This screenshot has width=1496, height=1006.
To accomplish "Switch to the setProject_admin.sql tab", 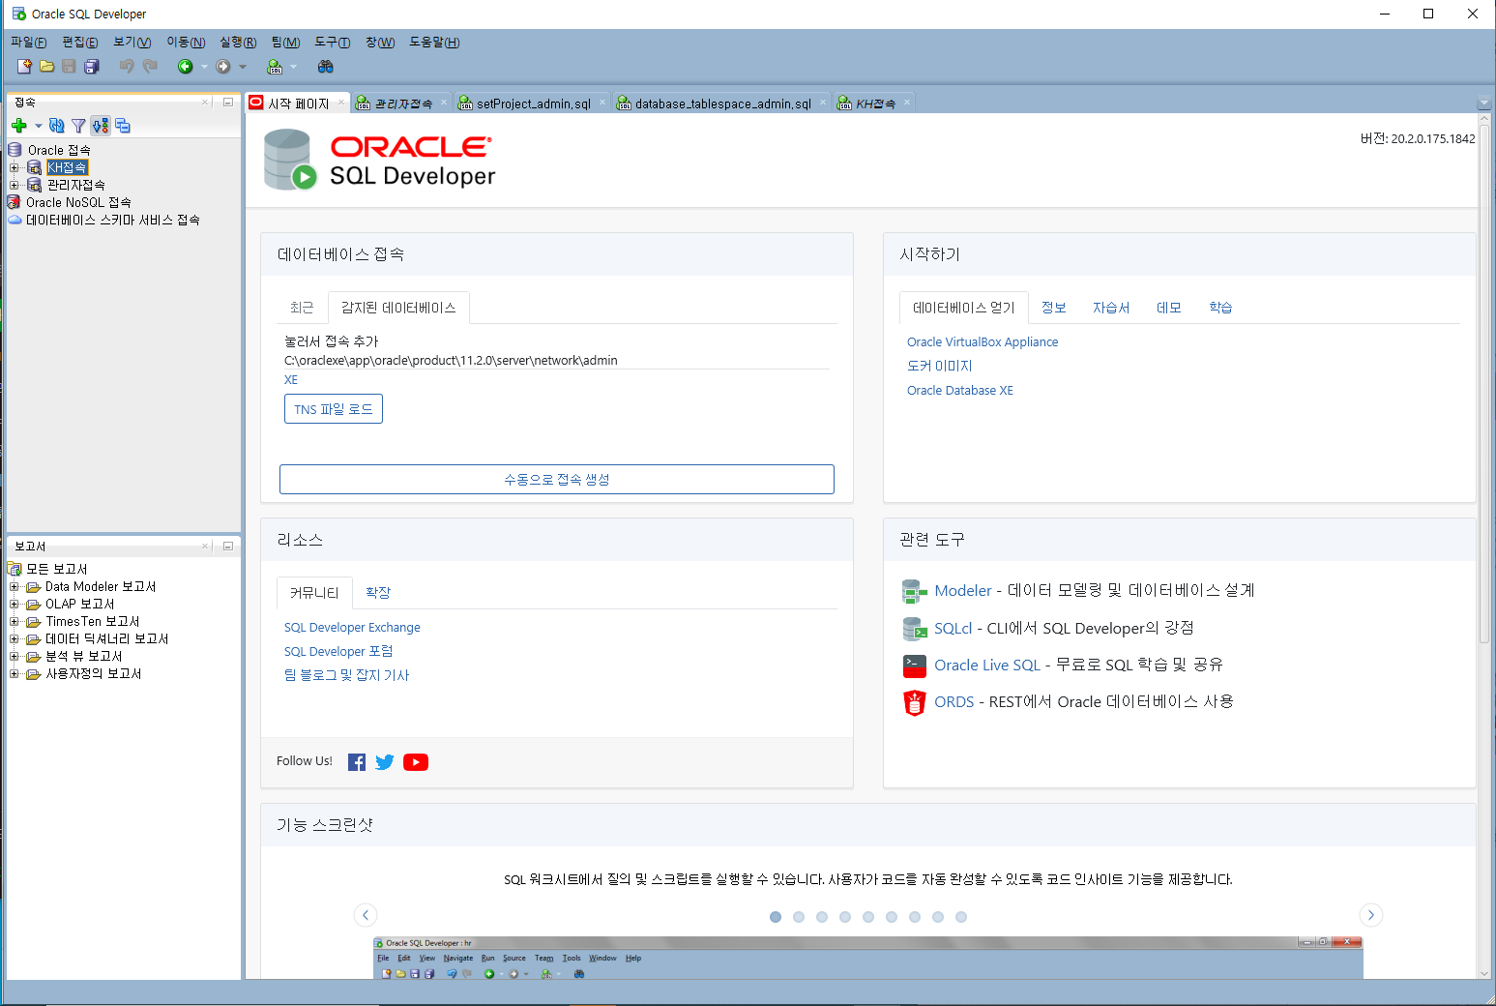I will click(533, 104).
